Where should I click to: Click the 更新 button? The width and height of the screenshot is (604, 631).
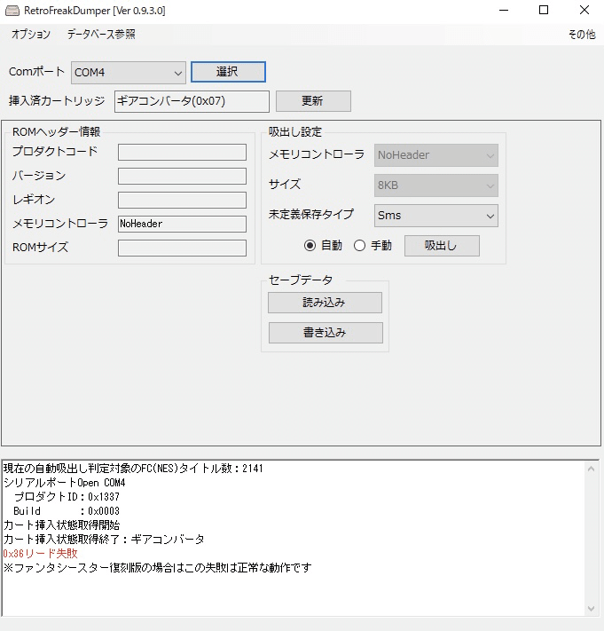point(313,100)
